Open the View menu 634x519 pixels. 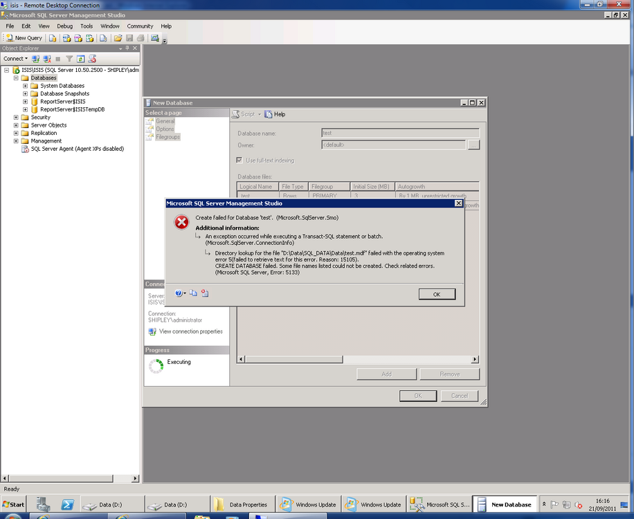(44, 26)
